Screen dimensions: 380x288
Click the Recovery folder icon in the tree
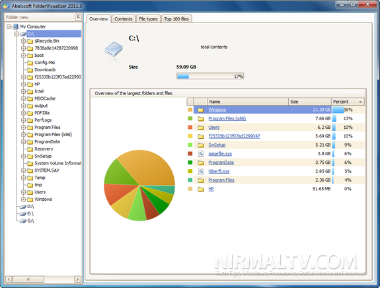pos(30,149)
